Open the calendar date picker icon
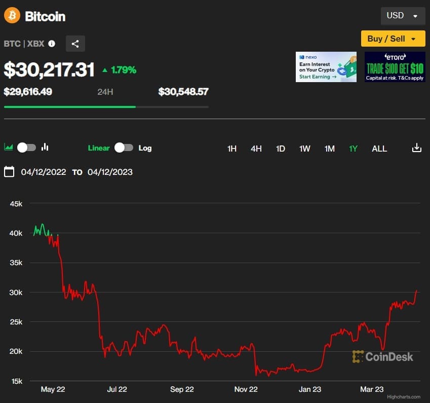Viewport: 430px width, 403px height. click(9, 172)
